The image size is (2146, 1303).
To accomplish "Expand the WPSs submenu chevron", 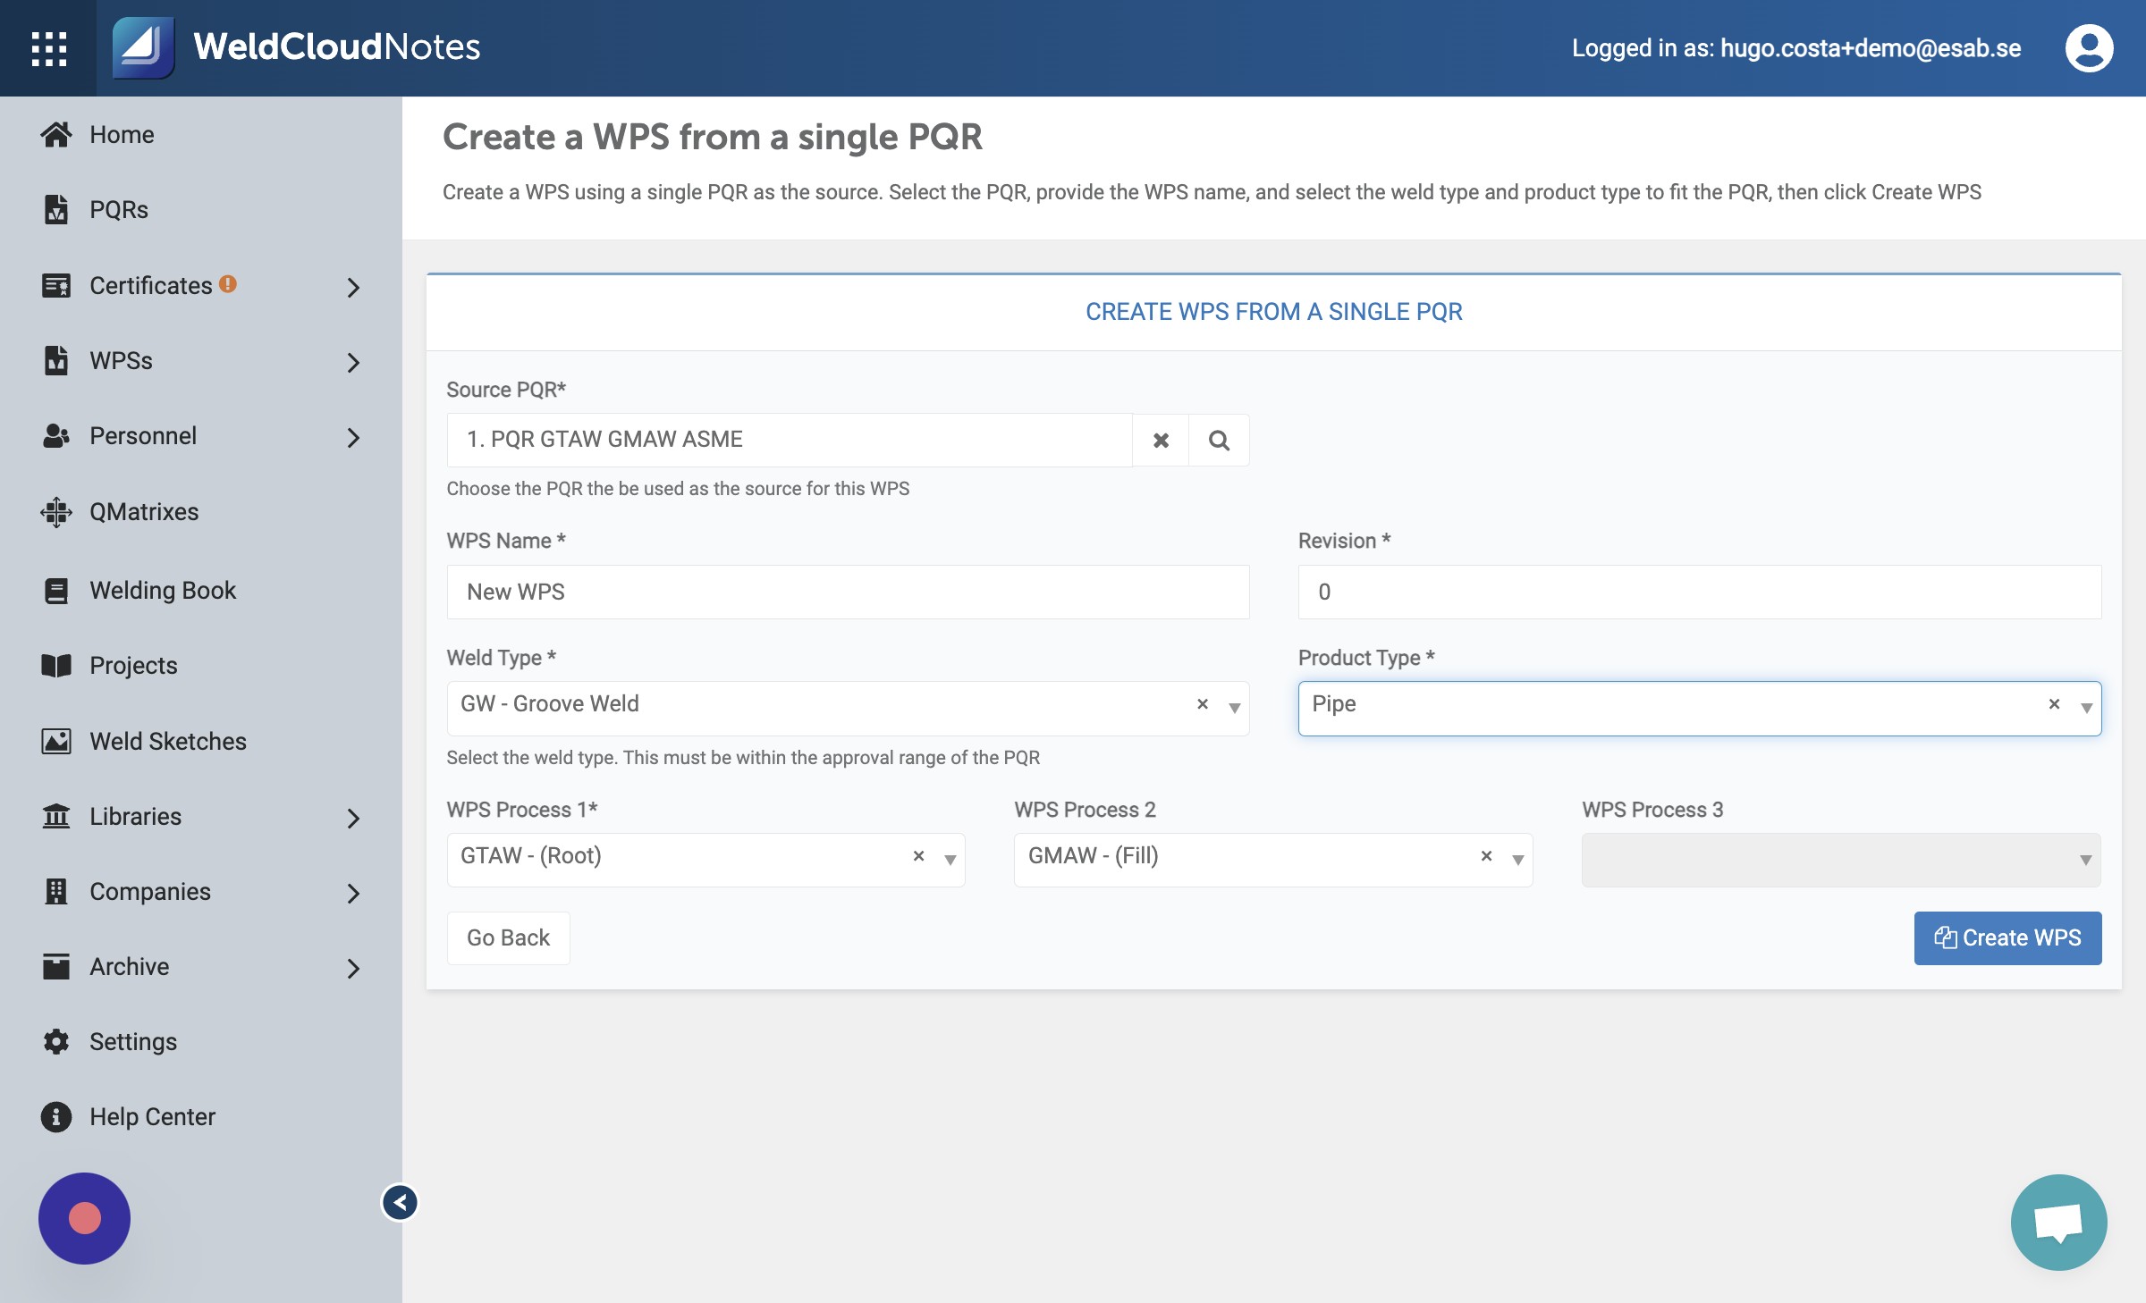I will coord(353,362).
